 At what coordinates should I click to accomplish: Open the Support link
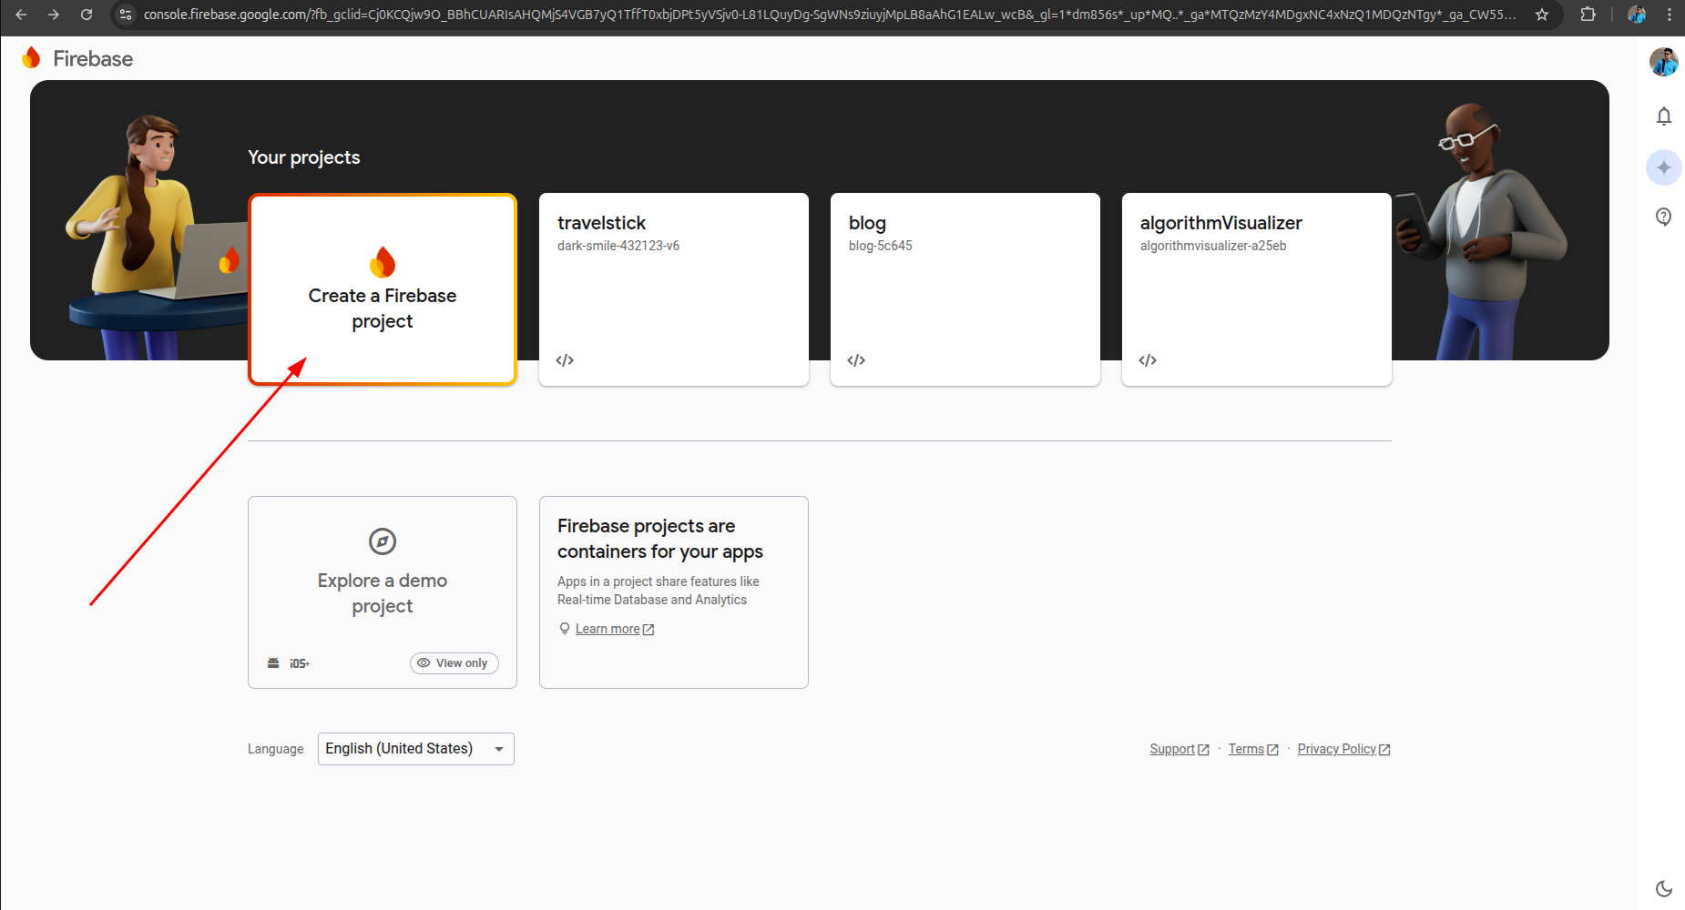(x=1179, y=749)
